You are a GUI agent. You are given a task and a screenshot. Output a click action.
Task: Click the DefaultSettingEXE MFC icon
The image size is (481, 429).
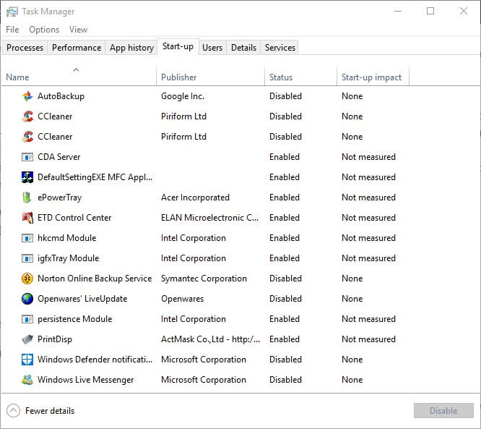27,177
